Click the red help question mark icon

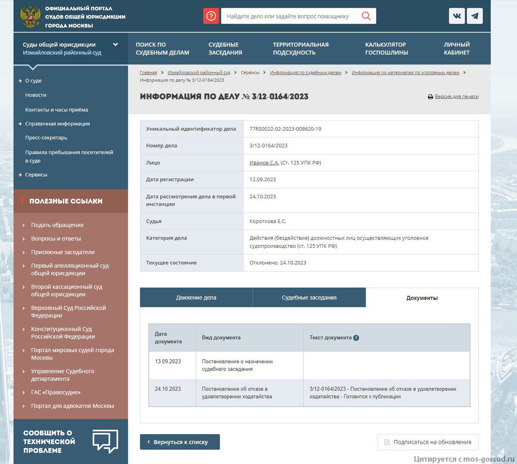point(211,16)
